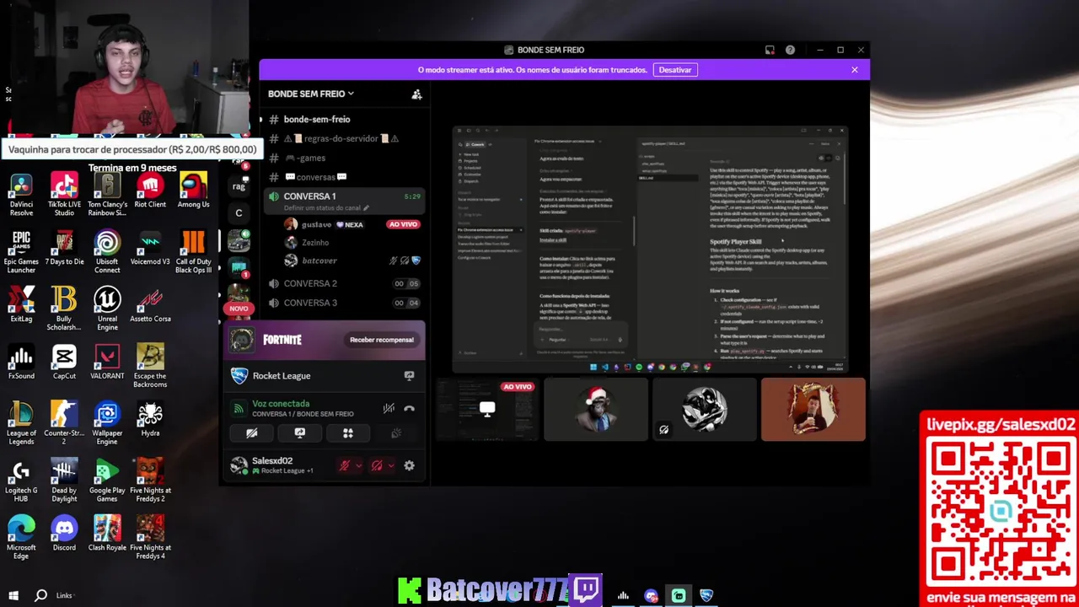
Task: Dismiss the streamer mode banner
Action: (855, 70)
